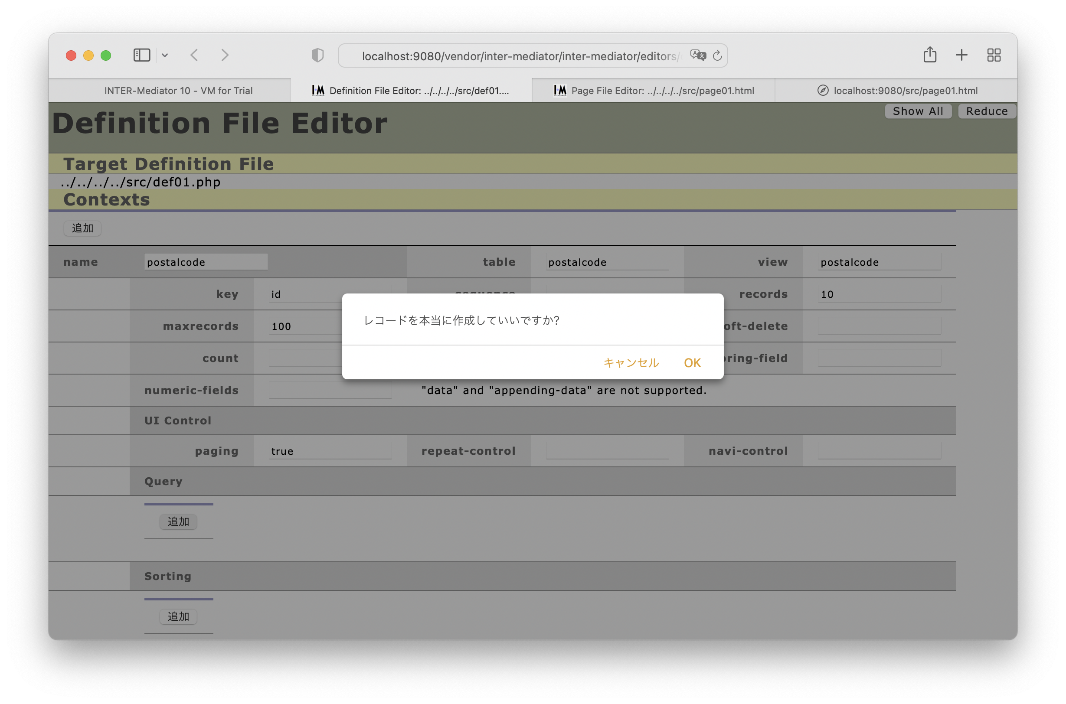The height and width of the screenshot is (704, 1066).
Task: Click the Target Definition File heading
Action: click(x=168, y=164)
